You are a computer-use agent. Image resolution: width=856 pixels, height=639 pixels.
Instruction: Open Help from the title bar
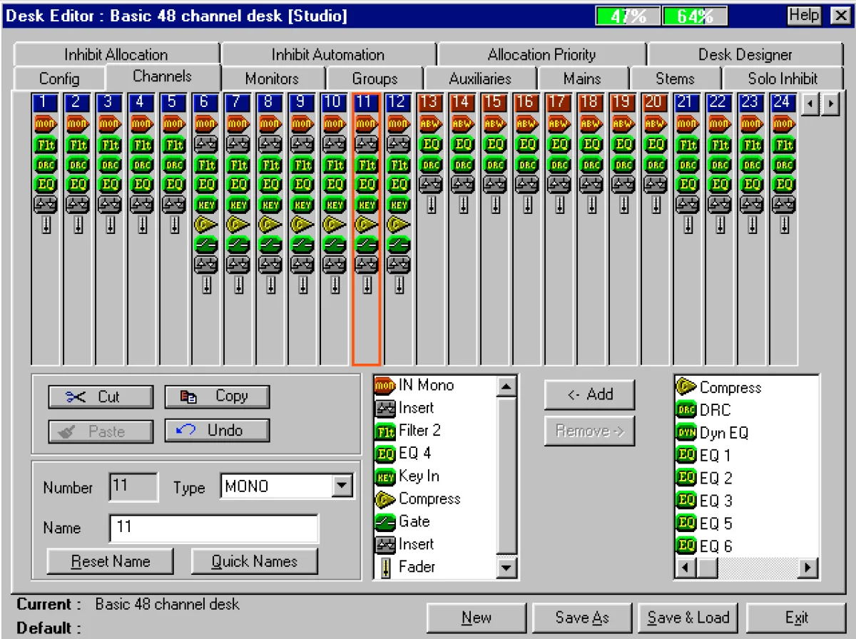(804, 15)
